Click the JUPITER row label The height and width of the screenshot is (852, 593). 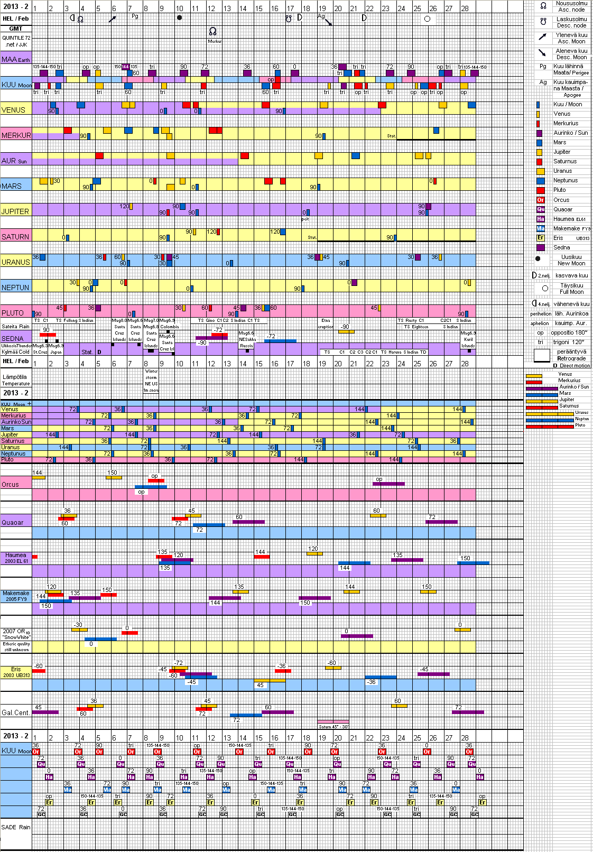[15, 211]
